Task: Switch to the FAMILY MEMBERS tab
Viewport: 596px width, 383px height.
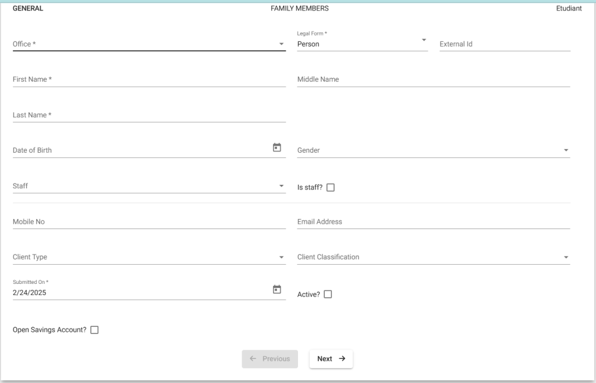Action: pyautogui.click(x=299, y=8)
